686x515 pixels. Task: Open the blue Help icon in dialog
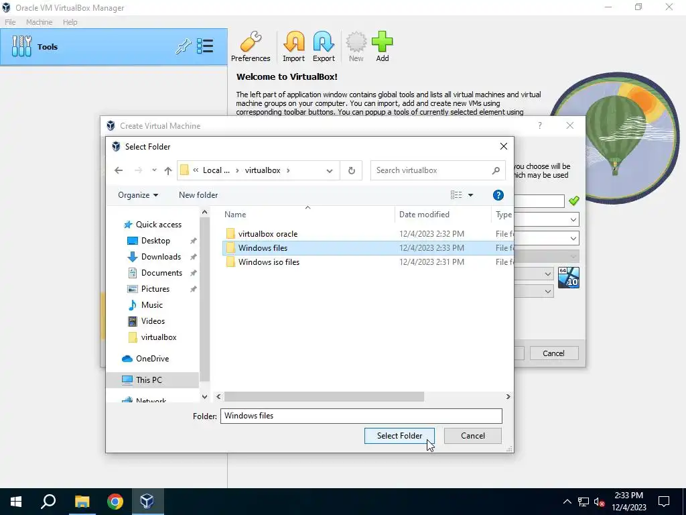pos(498,195)
